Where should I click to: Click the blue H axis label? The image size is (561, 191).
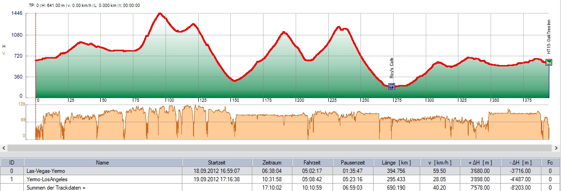tap(4, 46)
